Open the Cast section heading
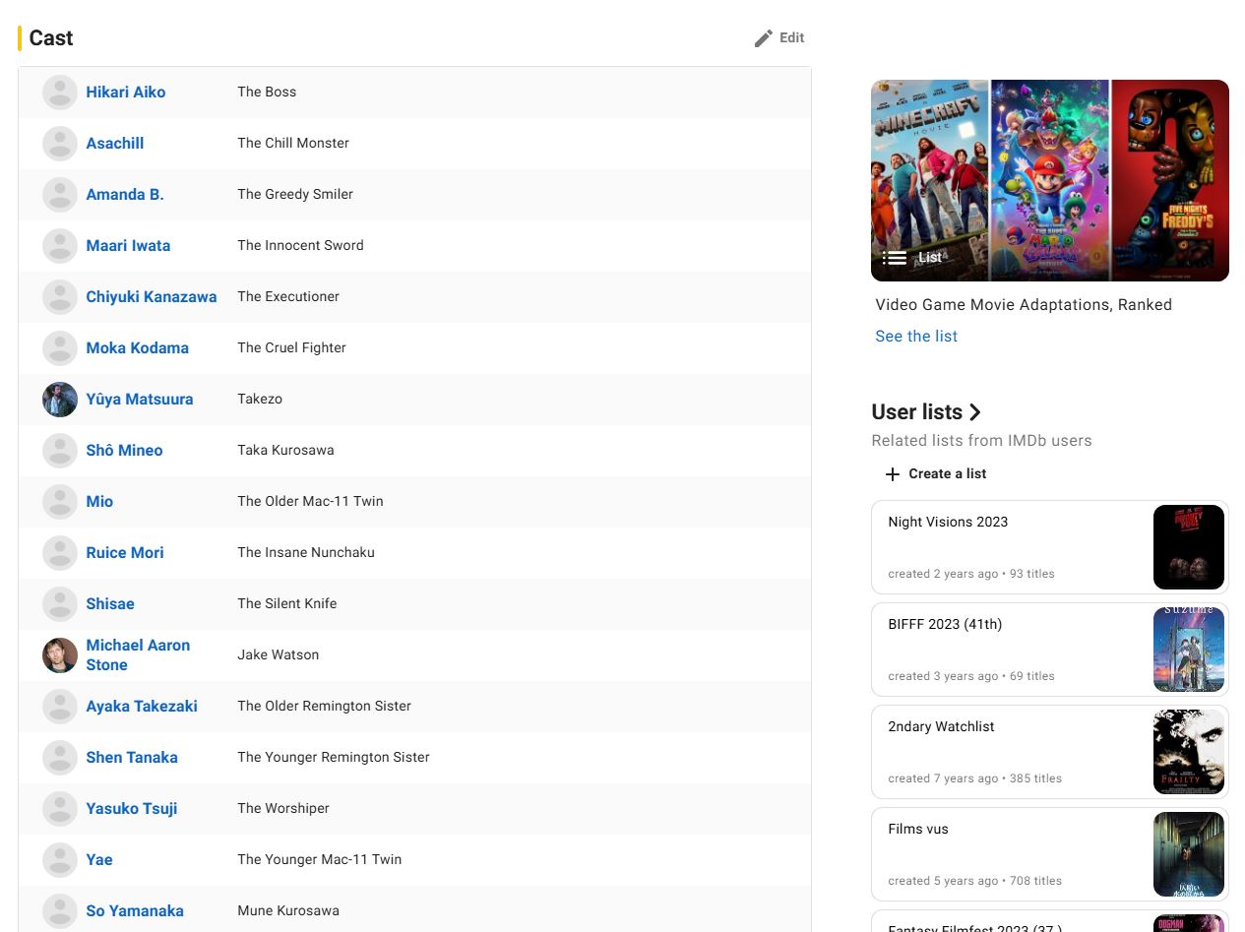This screenshot has width=1245, height=932. pos(51,38)
